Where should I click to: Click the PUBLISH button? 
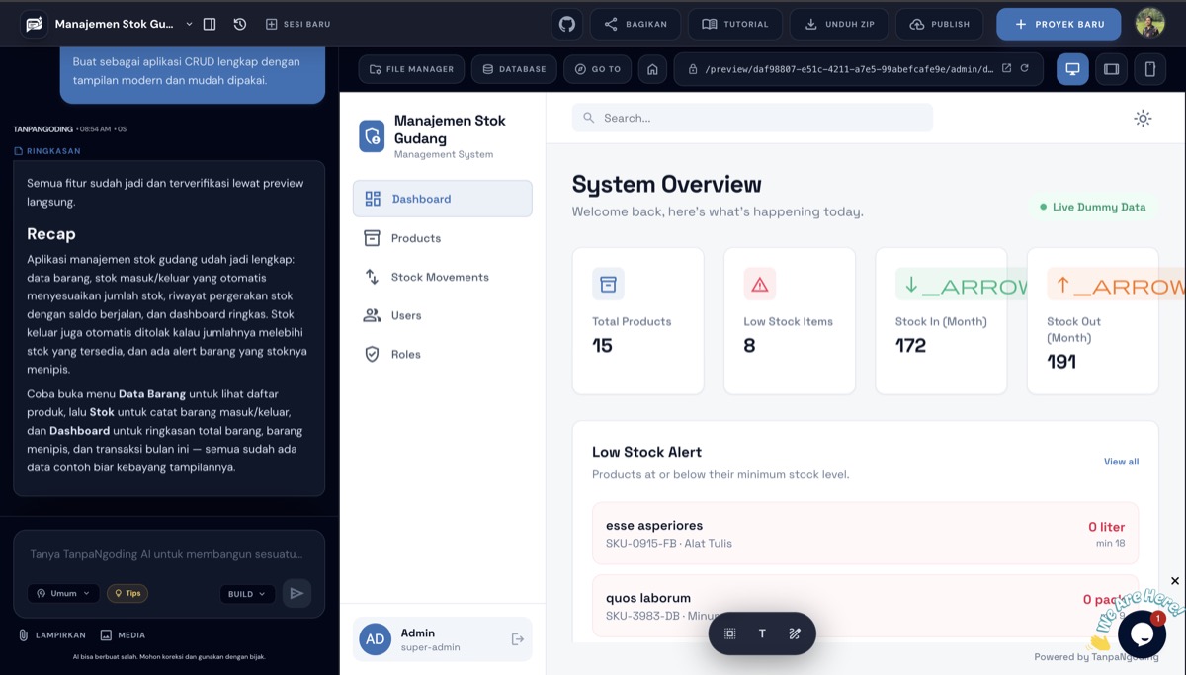click(x=940, y=24)
